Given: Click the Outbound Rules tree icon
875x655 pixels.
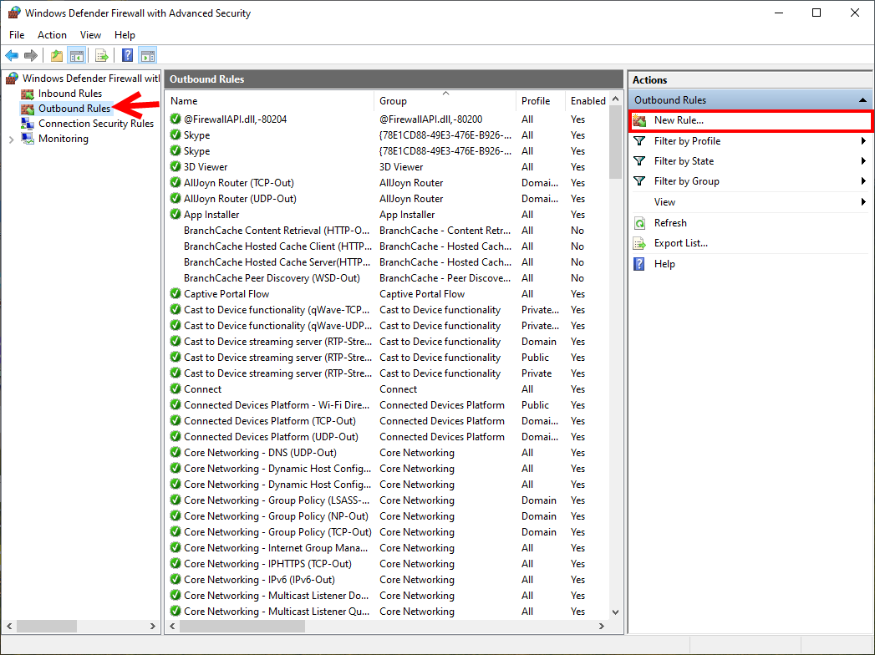Looking at the screenshot, I should 28,109.
